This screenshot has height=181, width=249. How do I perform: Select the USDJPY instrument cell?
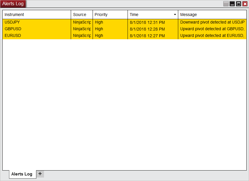click(x=37, y=22)
